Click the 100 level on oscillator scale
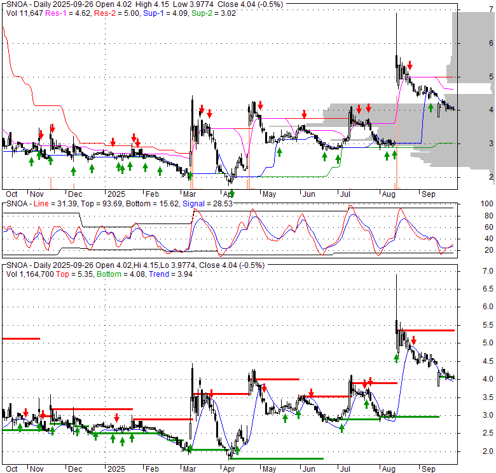The height and width of the screenshot is (473, 496). tap(487, 204)
